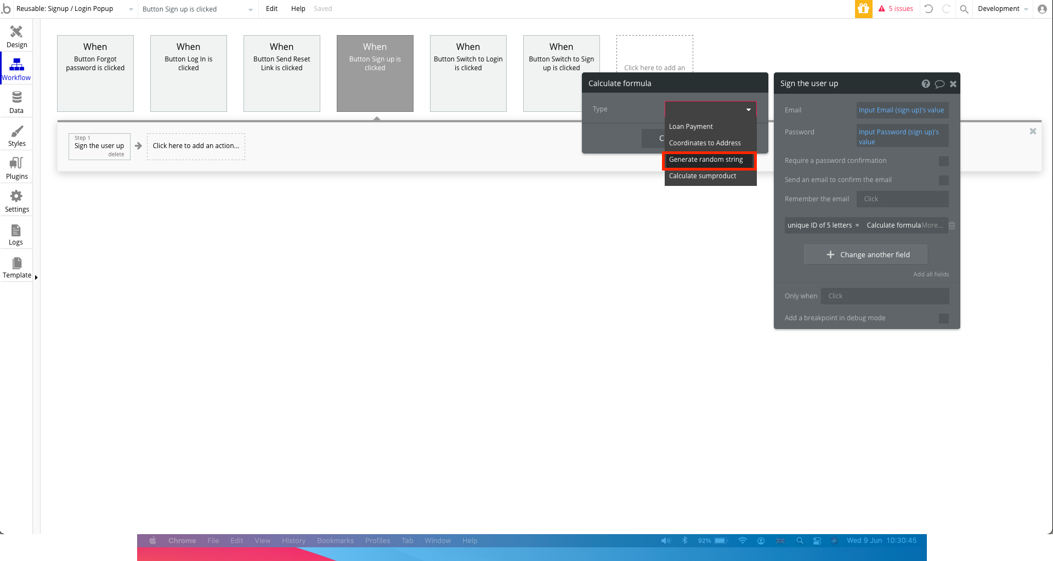Close the workflow actions strip
This screenshot has height=561, width=1053.
[x=1033, y=131]
